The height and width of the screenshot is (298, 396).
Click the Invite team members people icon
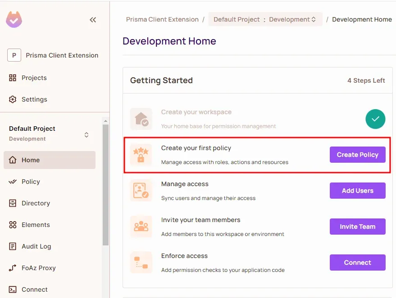coord(141,227)
